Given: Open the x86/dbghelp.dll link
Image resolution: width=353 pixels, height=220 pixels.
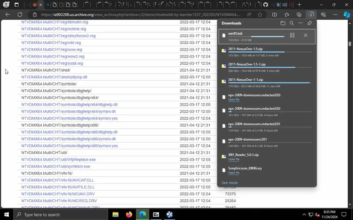Looking at the screenshot, I should [x=69, y=132].
